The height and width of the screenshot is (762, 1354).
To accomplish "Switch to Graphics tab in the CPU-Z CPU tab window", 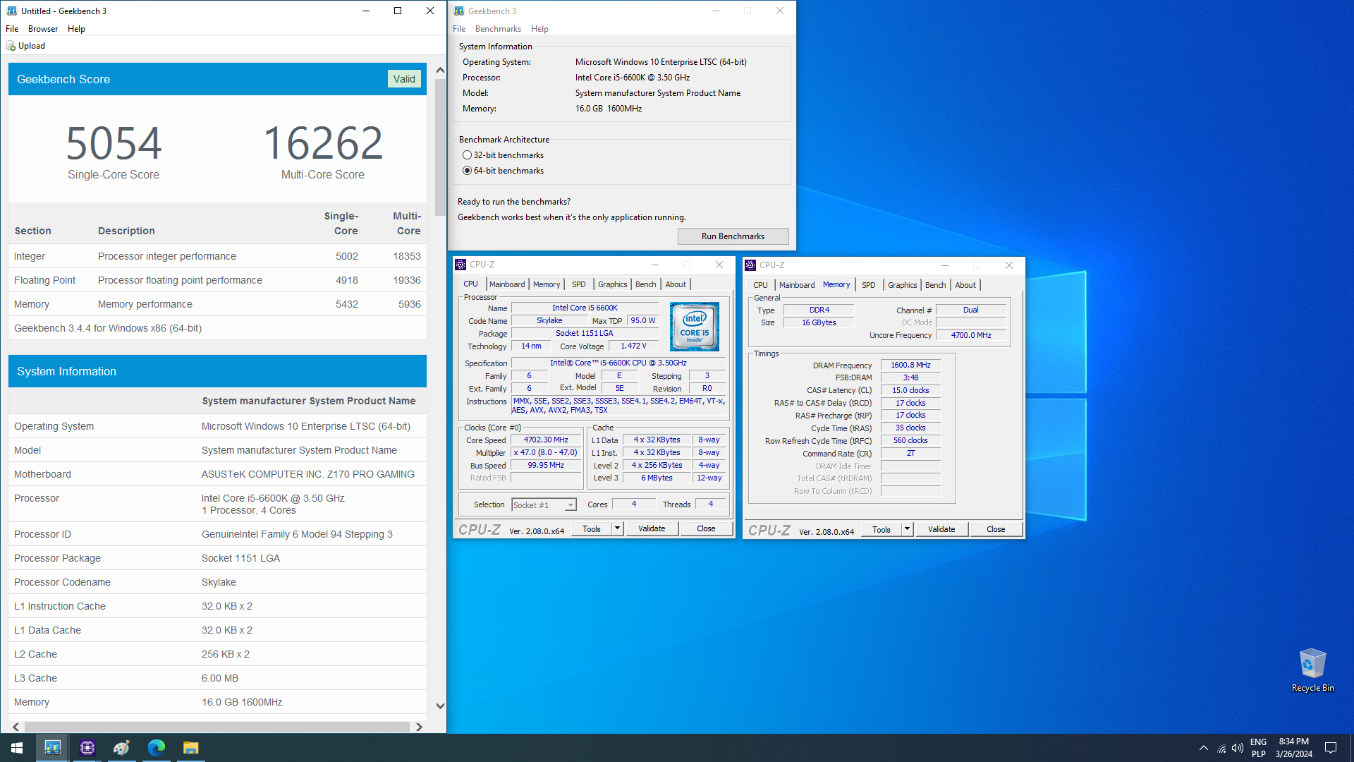I will point(612,284).
